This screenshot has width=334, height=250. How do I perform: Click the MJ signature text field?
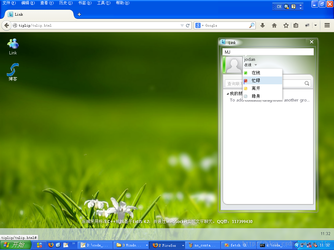[x=268, y=52]
